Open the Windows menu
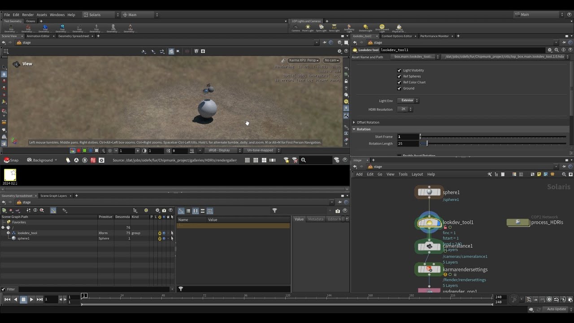Screen dimensions: 574x323 click(57, 15)
